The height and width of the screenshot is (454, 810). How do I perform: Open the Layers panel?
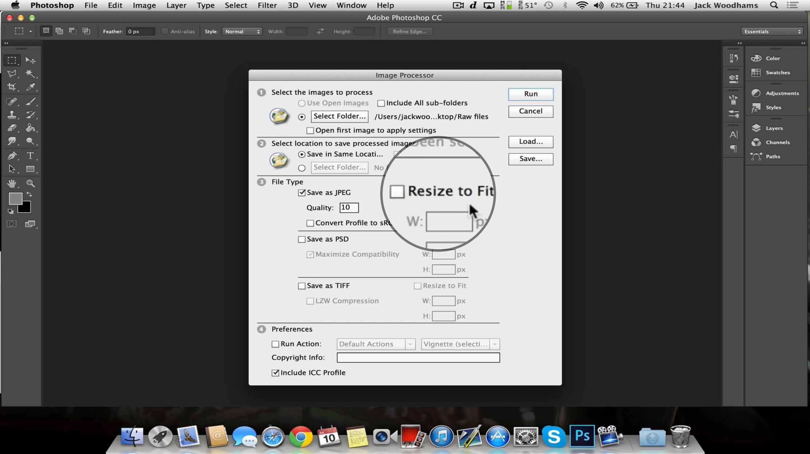point(774,128)
